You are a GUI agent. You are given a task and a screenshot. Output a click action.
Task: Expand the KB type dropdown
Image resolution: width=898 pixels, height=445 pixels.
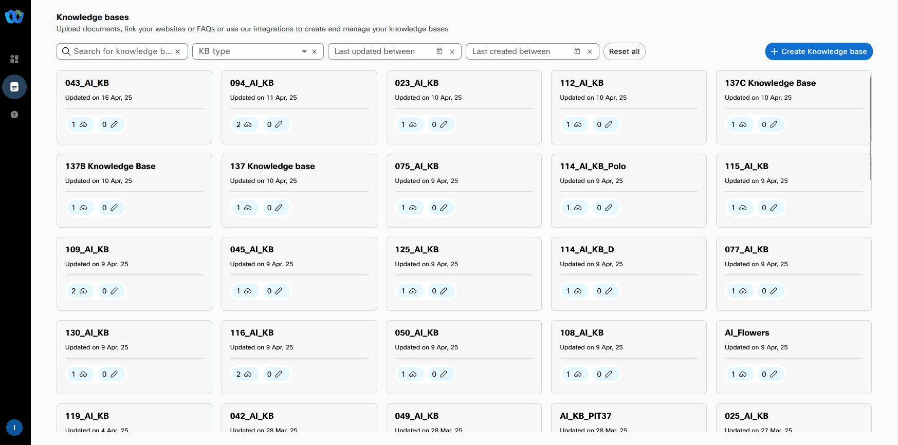(x=304, y=51)
